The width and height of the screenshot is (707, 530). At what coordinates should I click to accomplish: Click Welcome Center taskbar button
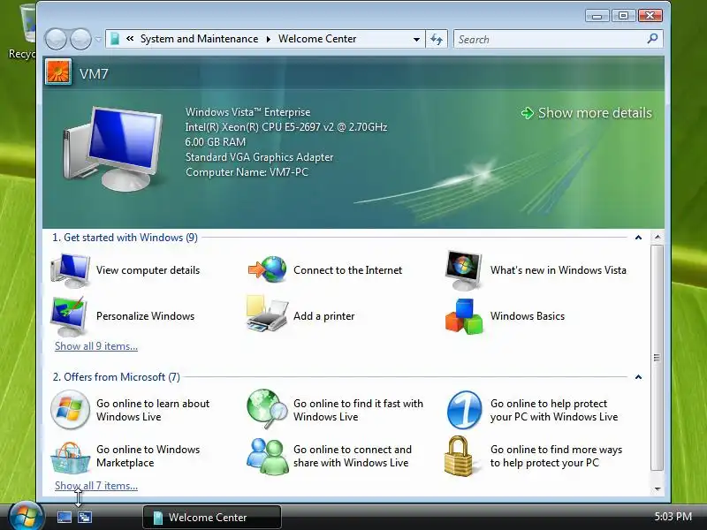click(212, 517)
